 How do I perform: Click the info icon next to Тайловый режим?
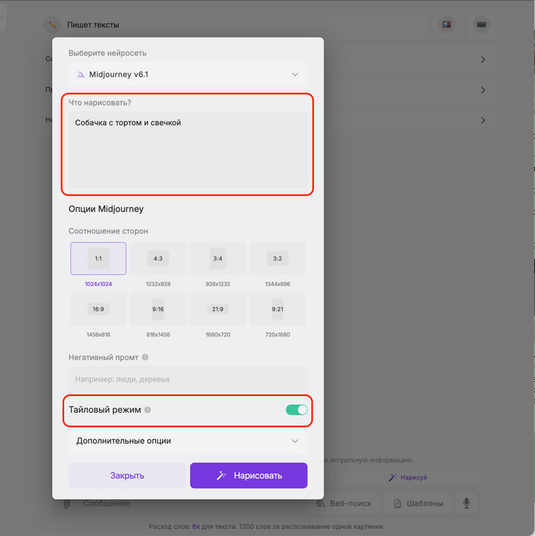pyautogui.click(x=148, y=410)
